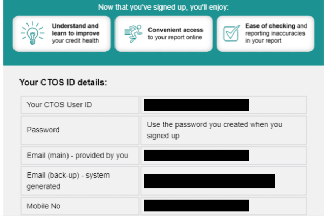Click the 'Now that you've signed up' heading
Screen dimensions: 324x216
[x=163, y=7]
